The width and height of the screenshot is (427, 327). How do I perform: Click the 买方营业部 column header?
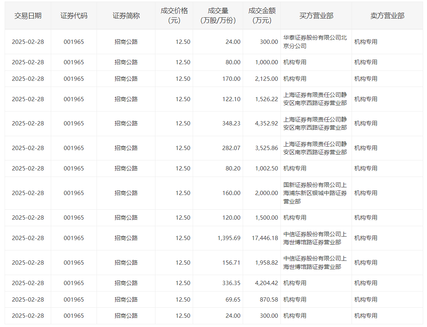316,16
